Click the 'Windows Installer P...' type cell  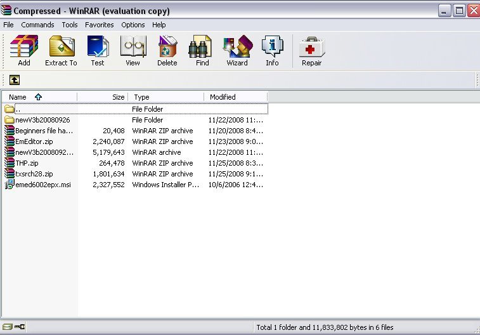coord(165,185)
